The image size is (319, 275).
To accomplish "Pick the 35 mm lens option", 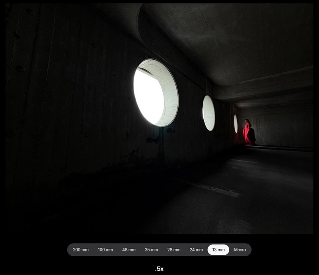I will [x=151, y=250].
